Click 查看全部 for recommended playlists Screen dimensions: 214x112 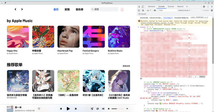click(x=126, y=66)
